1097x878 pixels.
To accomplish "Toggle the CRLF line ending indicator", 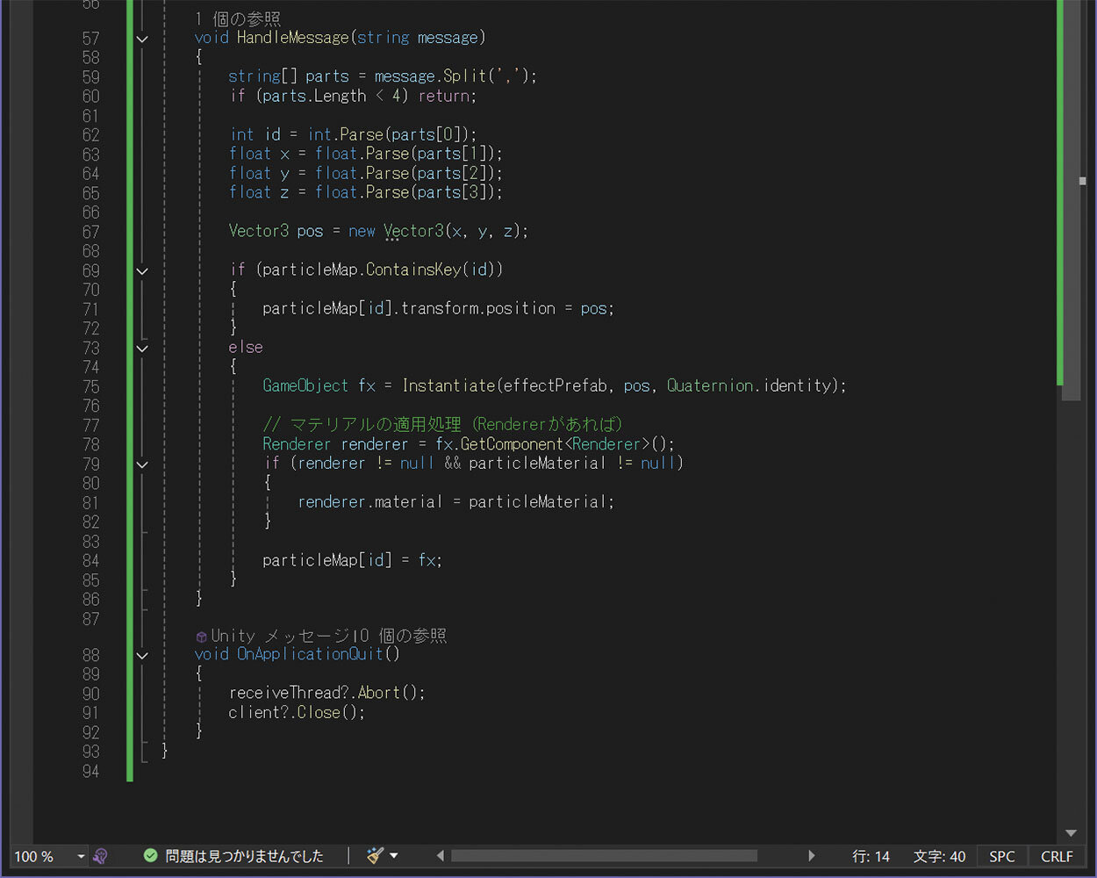I will pos(1057,856).
